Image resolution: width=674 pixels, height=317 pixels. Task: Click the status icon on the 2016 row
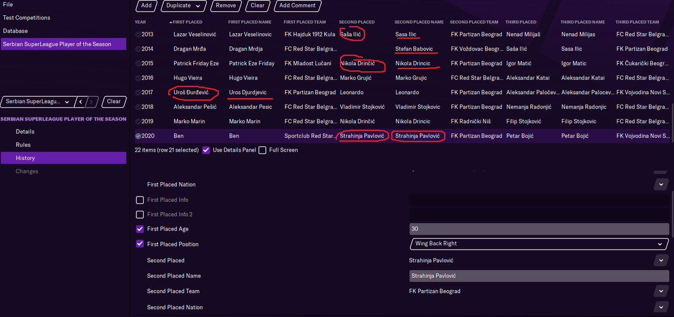pyautogui.click(x=138, y=78)
